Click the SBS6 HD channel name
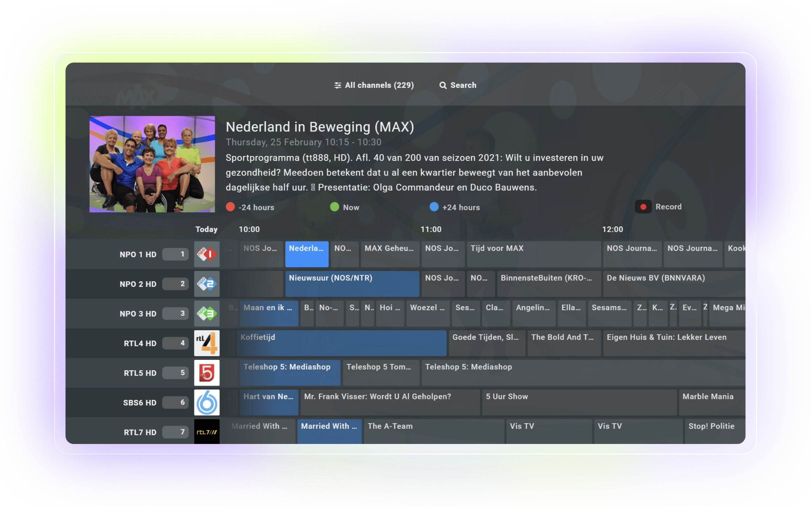 [x=140, y=403]
